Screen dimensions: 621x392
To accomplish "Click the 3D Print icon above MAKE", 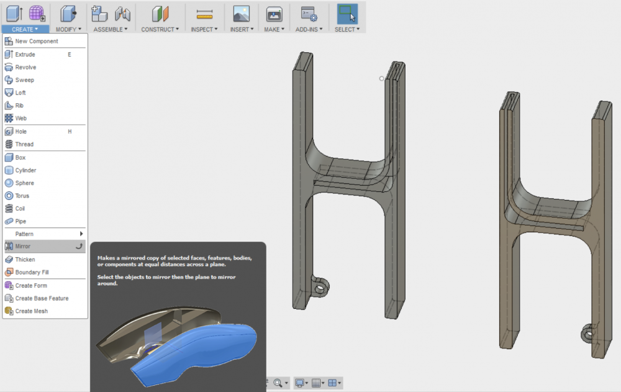I will click(274, 13).
